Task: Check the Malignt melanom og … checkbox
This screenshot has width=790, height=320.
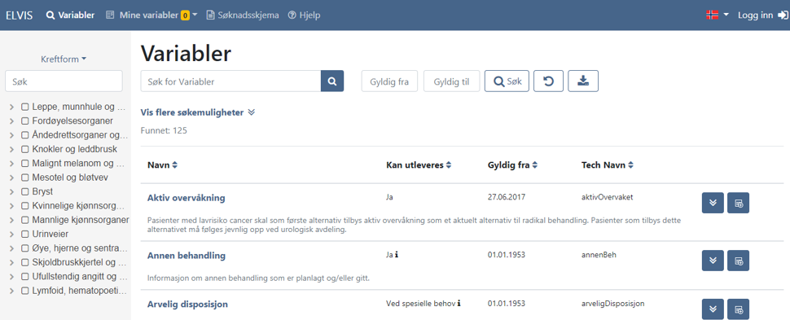Action: click(x=24, y=164)
